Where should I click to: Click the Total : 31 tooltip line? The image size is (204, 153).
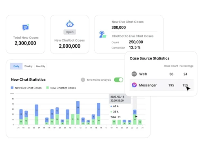[x=115, y=117]
